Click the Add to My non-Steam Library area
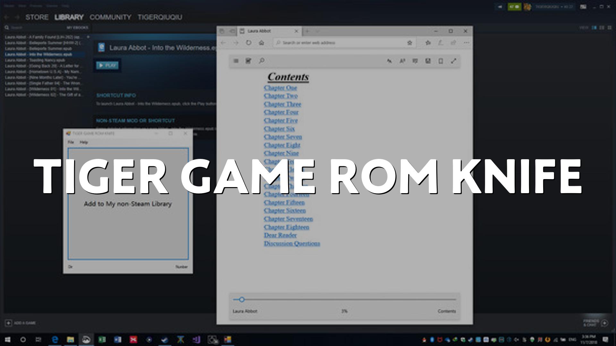This screenshot has width=616, height=346. [128, 204]
